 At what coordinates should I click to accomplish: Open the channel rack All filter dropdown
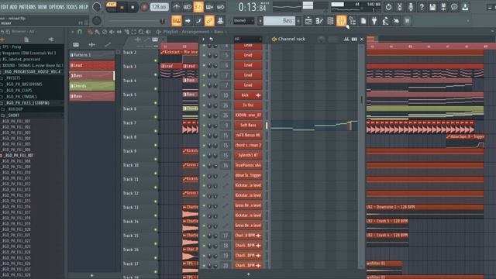coord(248,39)
